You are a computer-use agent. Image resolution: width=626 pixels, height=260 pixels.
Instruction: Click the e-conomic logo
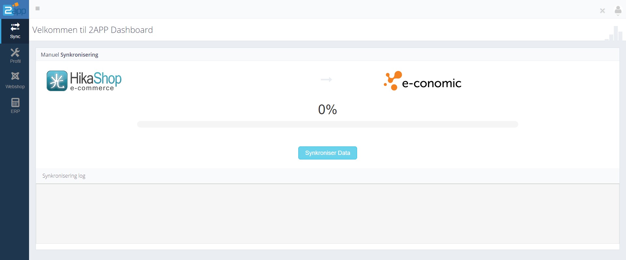(x=422, y=81)
